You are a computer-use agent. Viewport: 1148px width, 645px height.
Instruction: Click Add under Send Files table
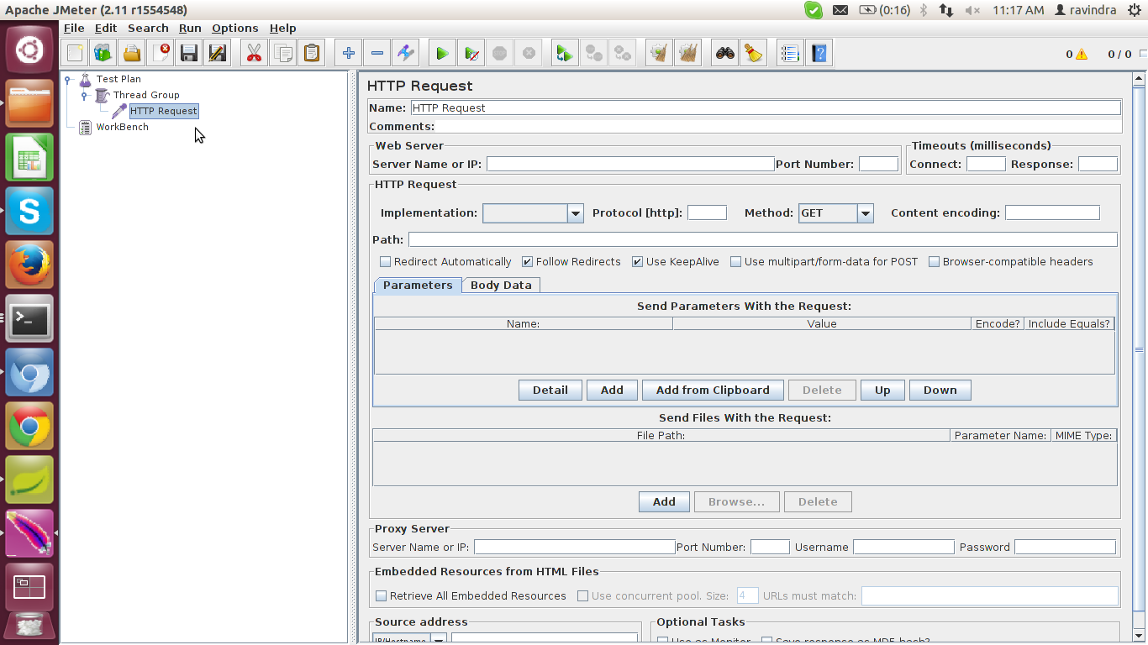664,502
